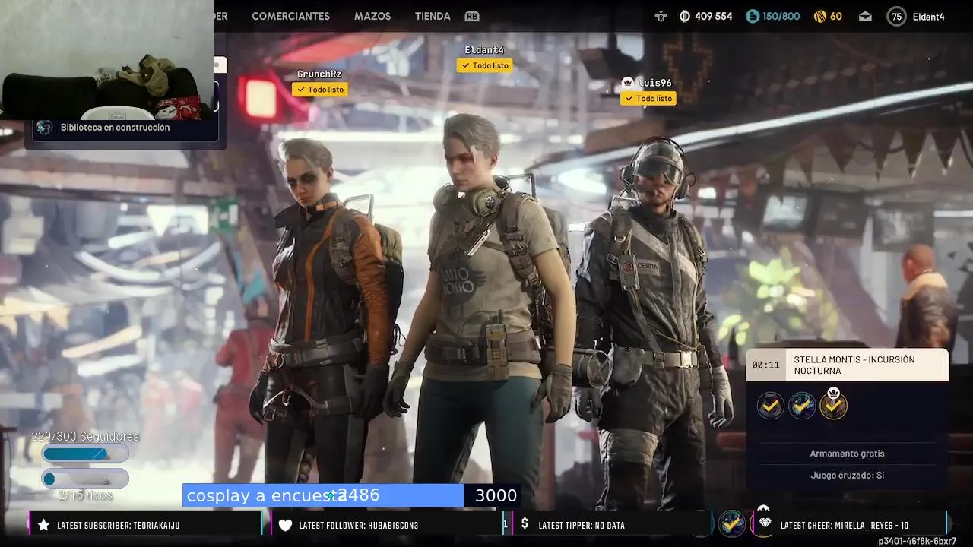Click the dollar icon beside Latest Tipper
Viewport: 973px width, 547px height.
[x=525, y=525]
